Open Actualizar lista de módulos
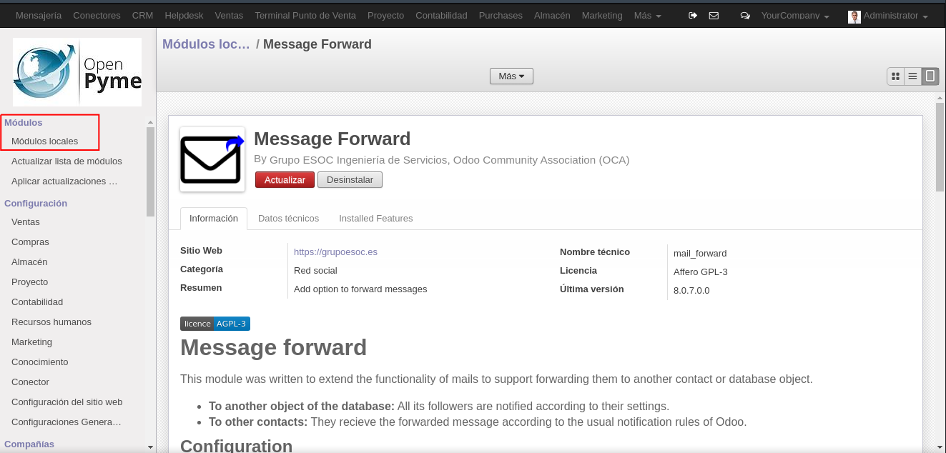 (66, 161)
